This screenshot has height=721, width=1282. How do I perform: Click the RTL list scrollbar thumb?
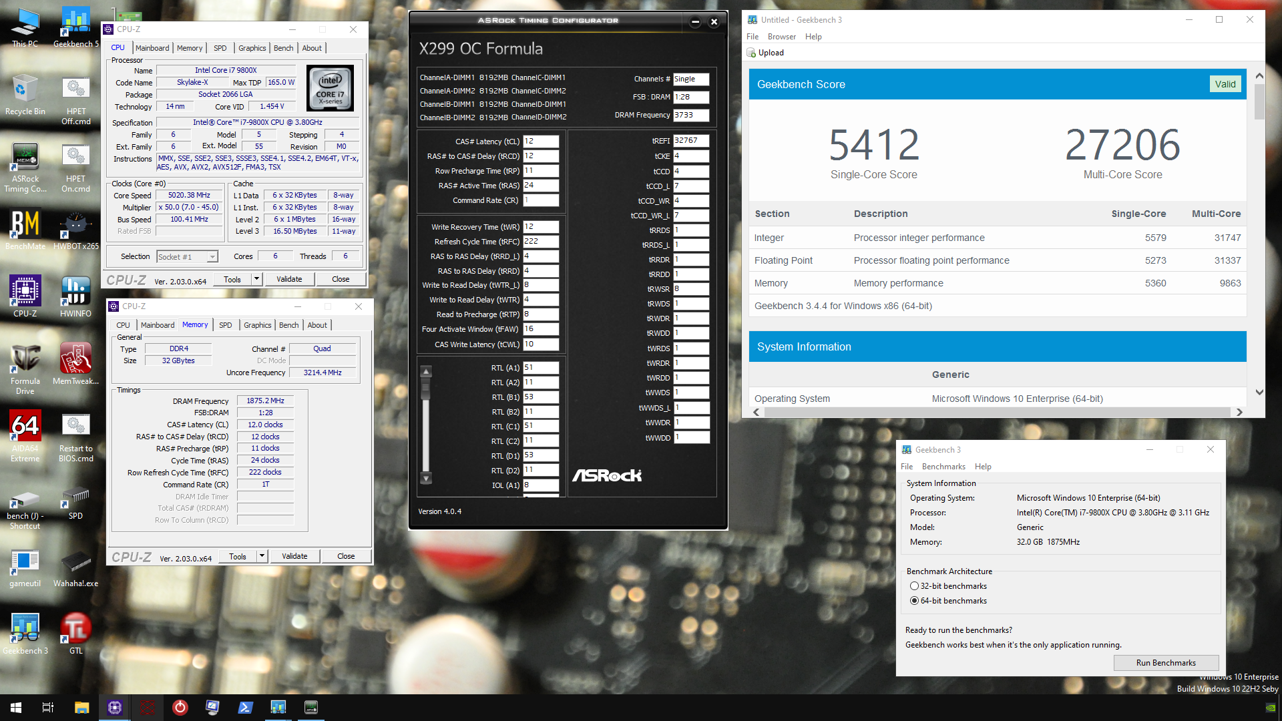[x=426, y=389]
